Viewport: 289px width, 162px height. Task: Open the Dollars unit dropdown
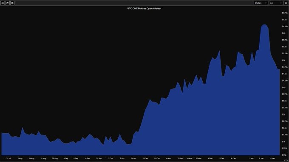click(261, 3)
